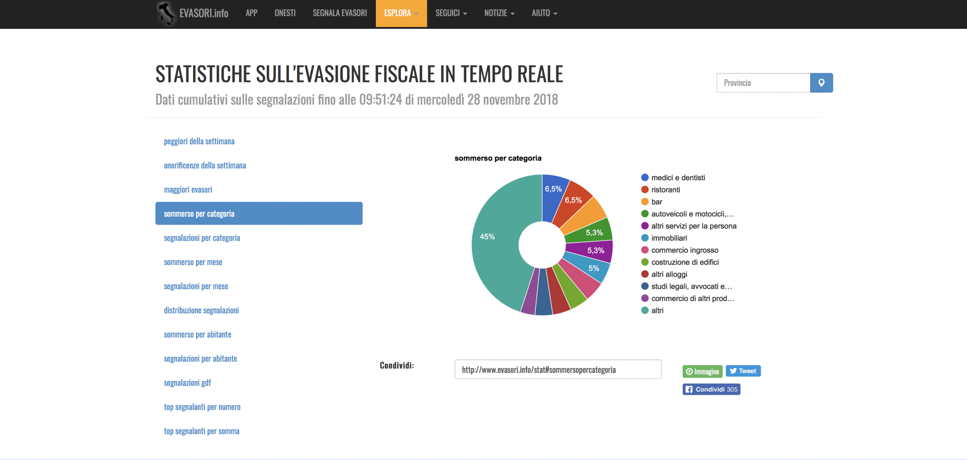This screenshot has height=460, width=967.
Task: Open the AIUTO dropdown menu
Action: (544, 13)
